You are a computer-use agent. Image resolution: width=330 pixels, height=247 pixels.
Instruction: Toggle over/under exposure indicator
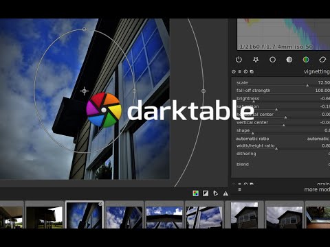[206, 193]
